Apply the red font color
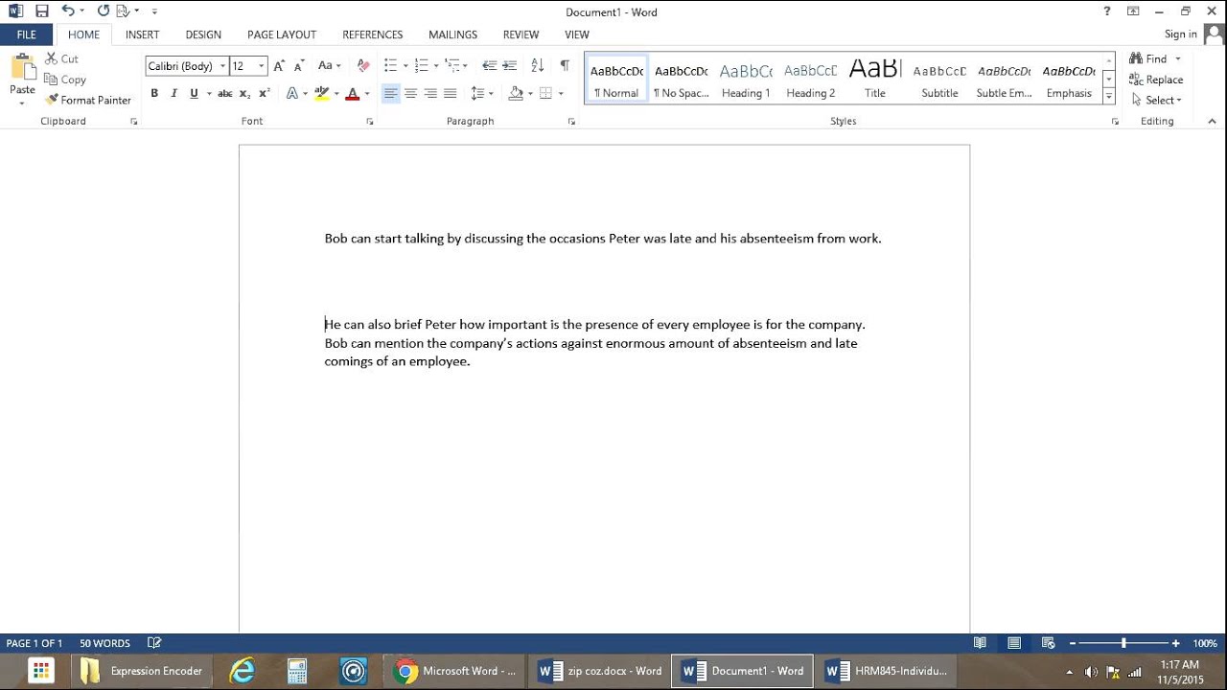 pos(352,93)
